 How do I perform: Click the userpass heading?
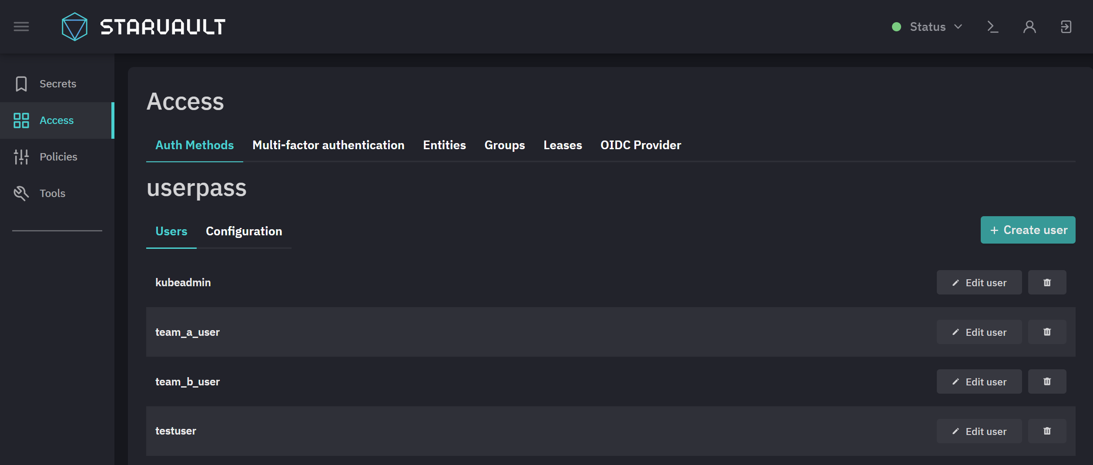click(197, 188)
